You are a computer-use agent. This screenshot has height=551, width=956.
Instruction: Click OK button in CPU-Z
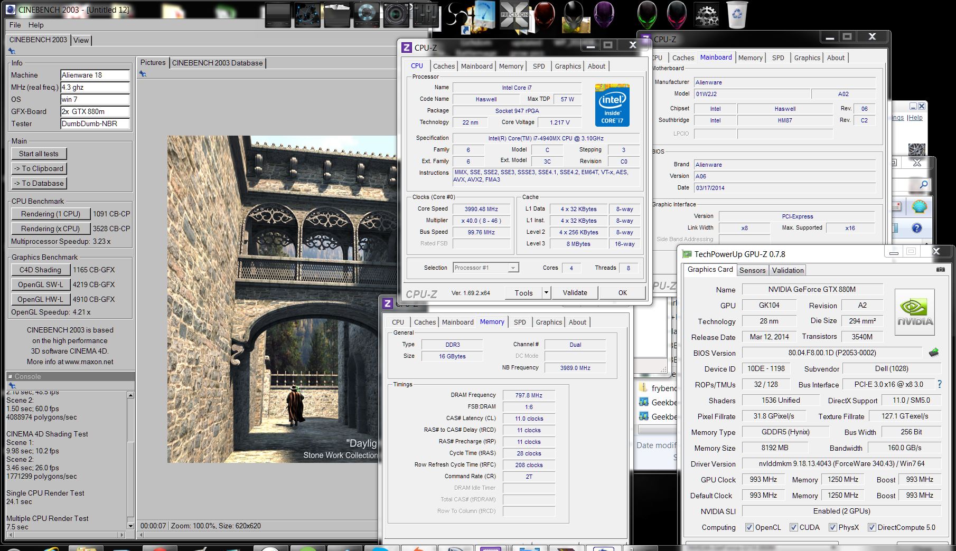tap(623, 292)
